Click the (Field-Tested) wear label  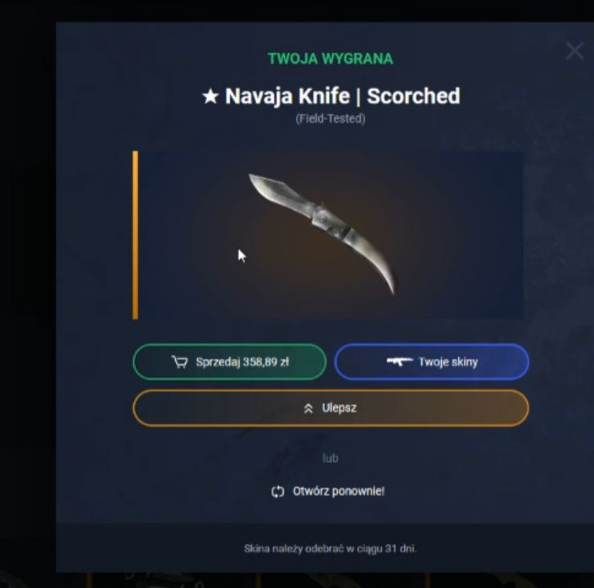[x=331, y=119]
